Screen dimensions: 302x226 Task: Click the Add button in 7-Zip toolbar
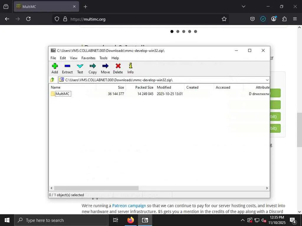tap(55, 68)
